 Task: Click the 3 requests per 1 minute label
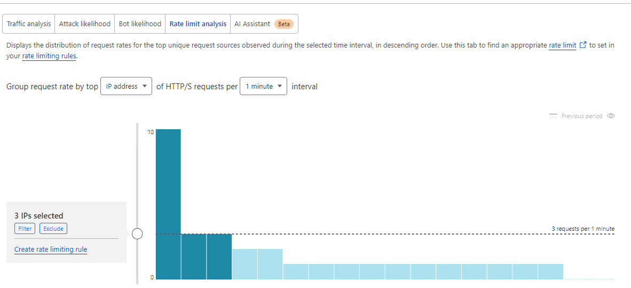pyautogui.click(x=583, y=229)
